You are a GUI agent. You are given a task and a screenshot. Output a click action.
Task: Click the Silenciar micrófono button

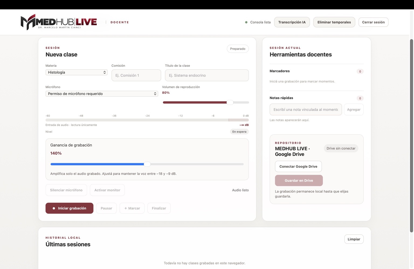click(66, 190)
